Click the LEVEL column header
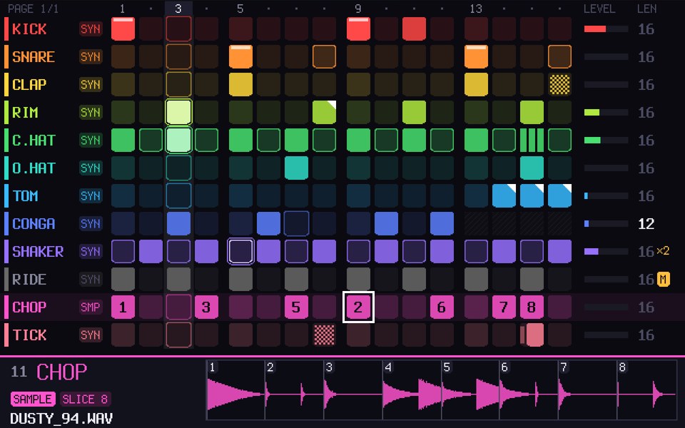Screen dimensions: 685x428 pos(599,9)
